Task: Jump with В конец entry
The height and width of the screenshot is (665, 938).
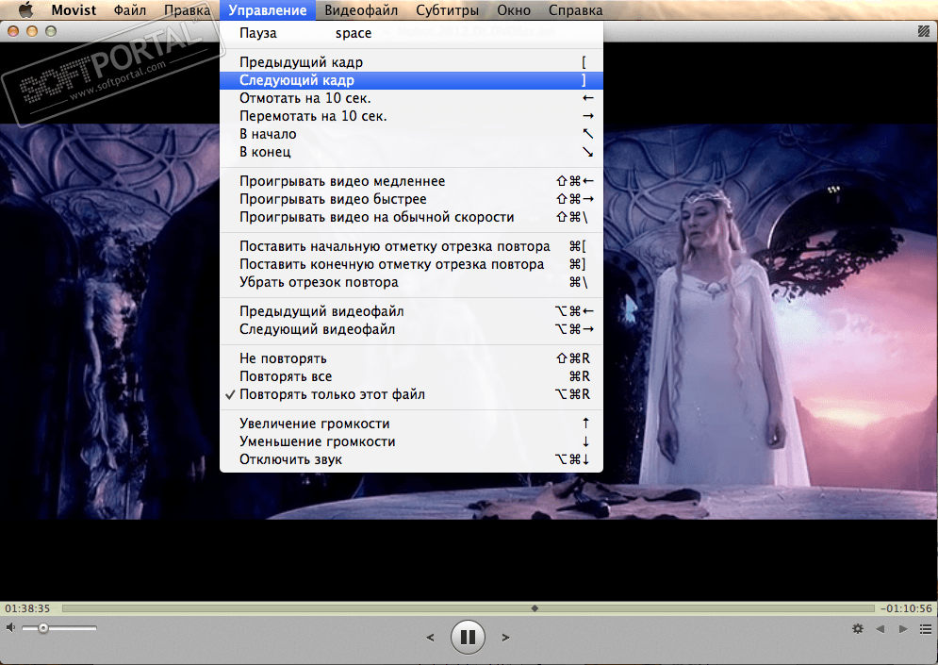Action: [411, 152]
